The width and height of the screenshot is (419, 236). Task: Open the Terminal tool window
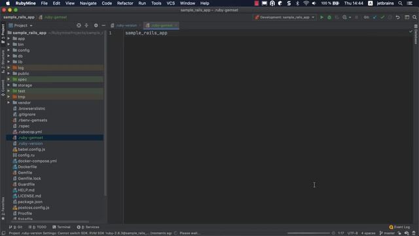(62, 227)
